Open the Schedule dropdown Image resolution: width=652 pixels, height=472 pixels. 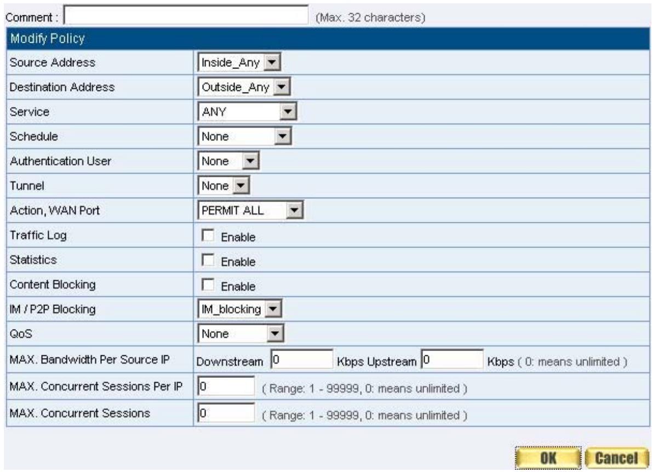244,136
